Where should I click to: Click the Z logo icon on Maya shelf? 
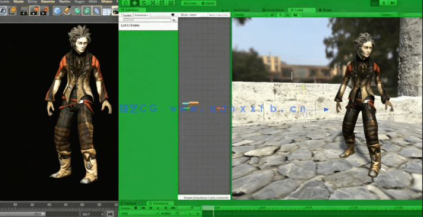3,11
